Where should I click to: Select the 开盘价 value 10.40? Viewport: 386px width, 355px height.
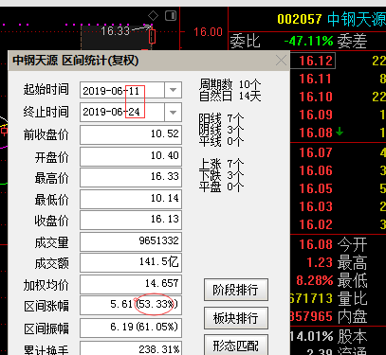click(131, 156)
